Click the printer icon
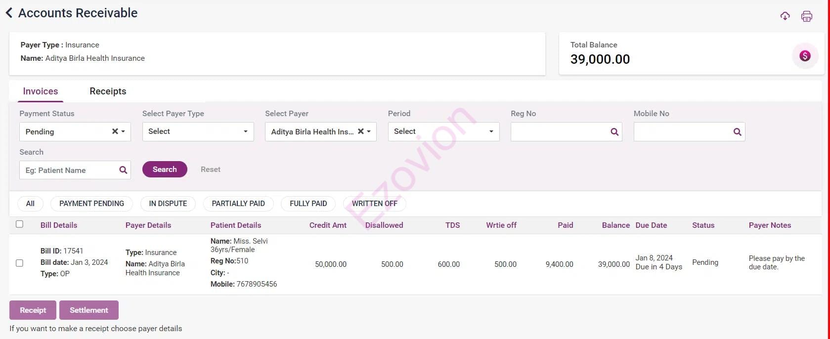 click(806, 16)
